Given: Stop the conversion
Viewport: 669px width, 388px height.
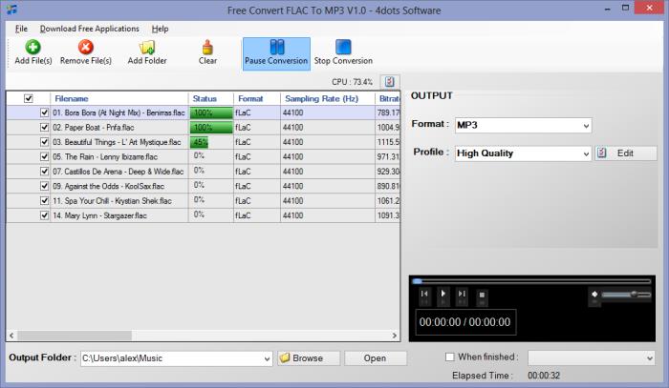Looking at the screenshot, I should 343,53.
